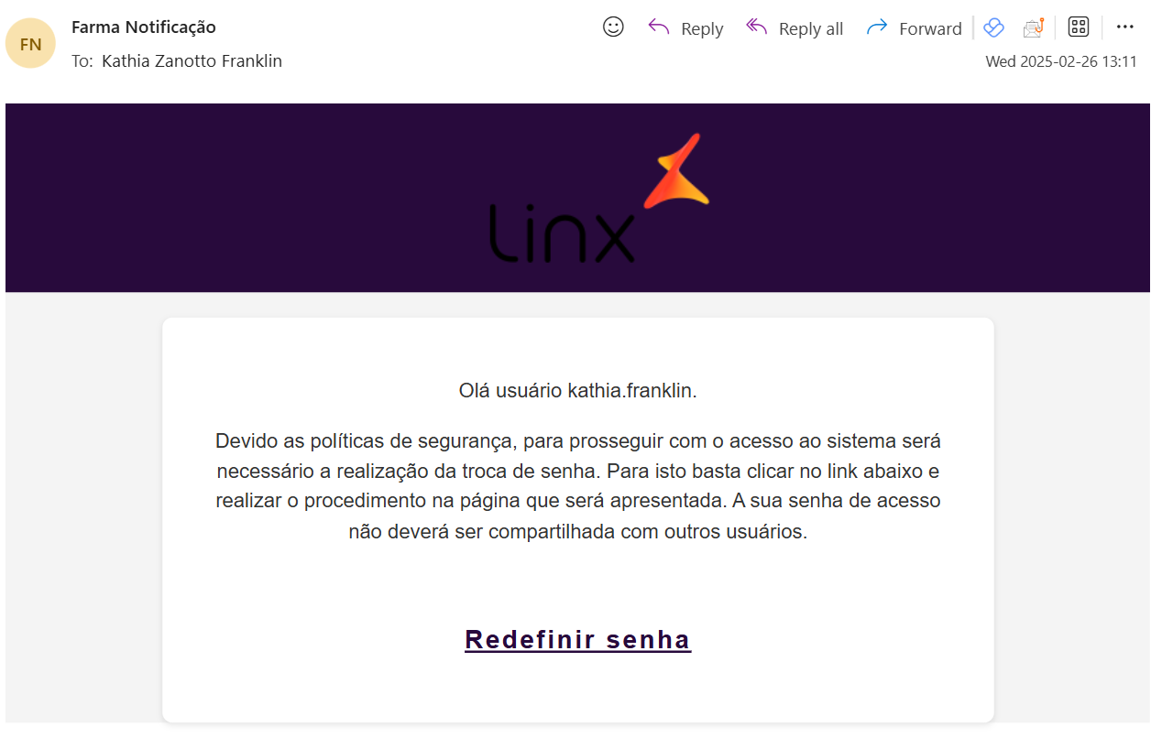Click the Linx orange flame graphic

coord(676,170)
